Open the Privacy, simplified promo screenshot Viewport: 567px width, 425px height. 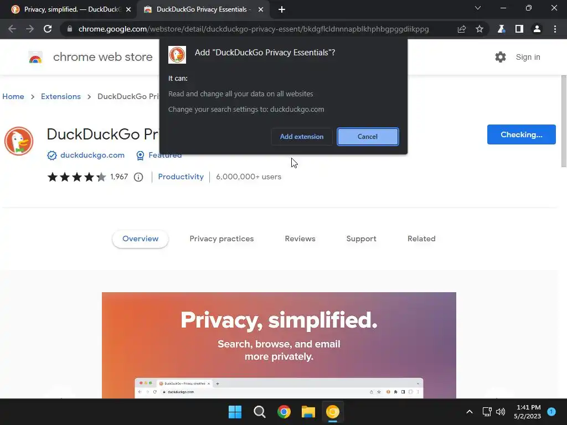tap(279, 345)
